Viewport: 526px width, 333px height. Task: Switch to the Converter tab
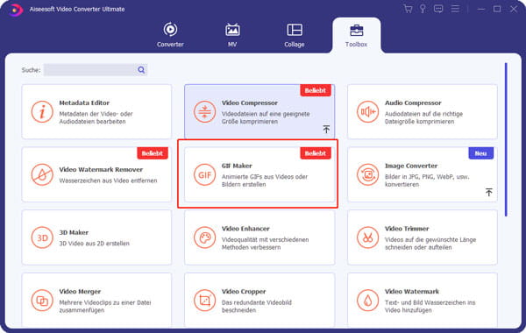pos(170,35)
